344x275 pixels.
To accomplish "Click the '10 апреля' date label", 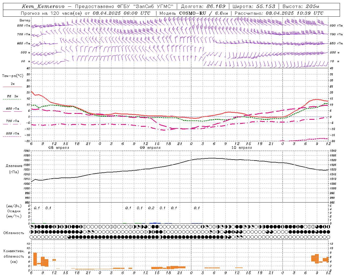I will click(x=242, y=147).
